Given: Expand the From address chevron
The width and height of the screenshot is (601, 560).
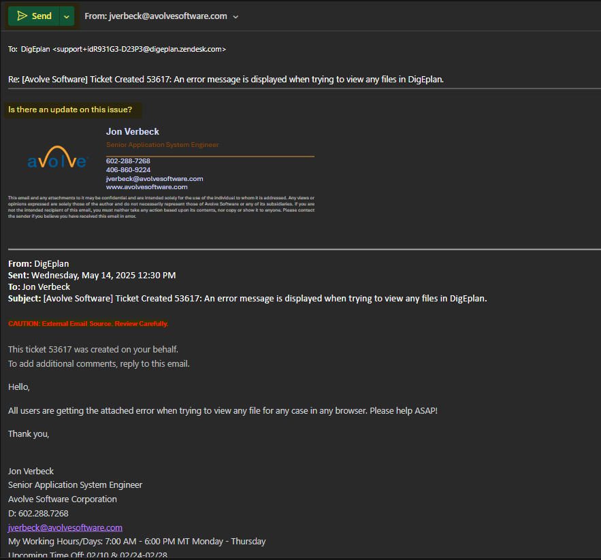Looking at the screenshot, I should click(235, 17).
